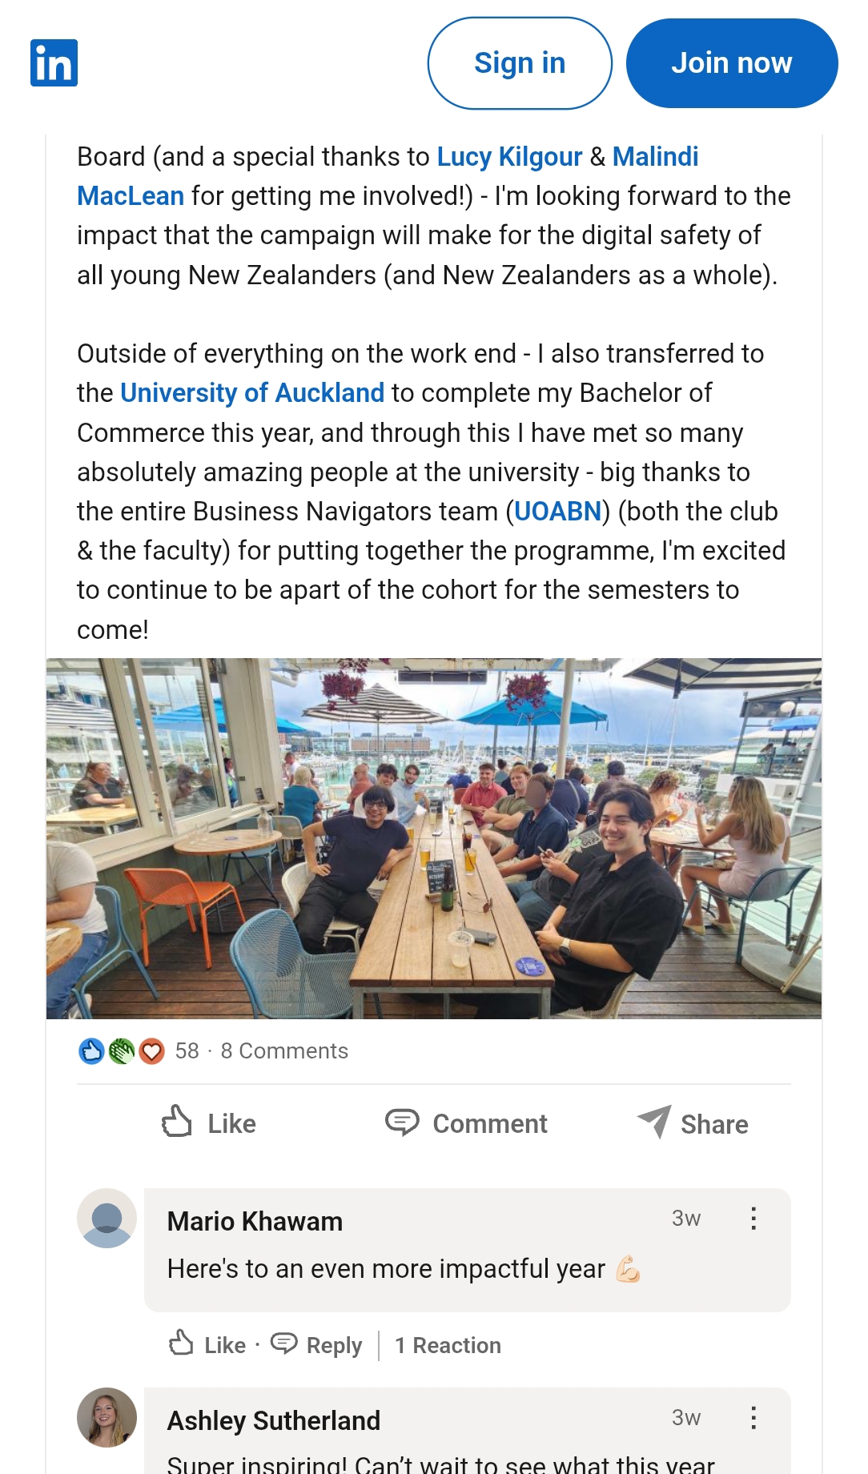868x1474 pixels.
Task: Click the LinkedIn logo icon
Action: [x=54, y=62]
